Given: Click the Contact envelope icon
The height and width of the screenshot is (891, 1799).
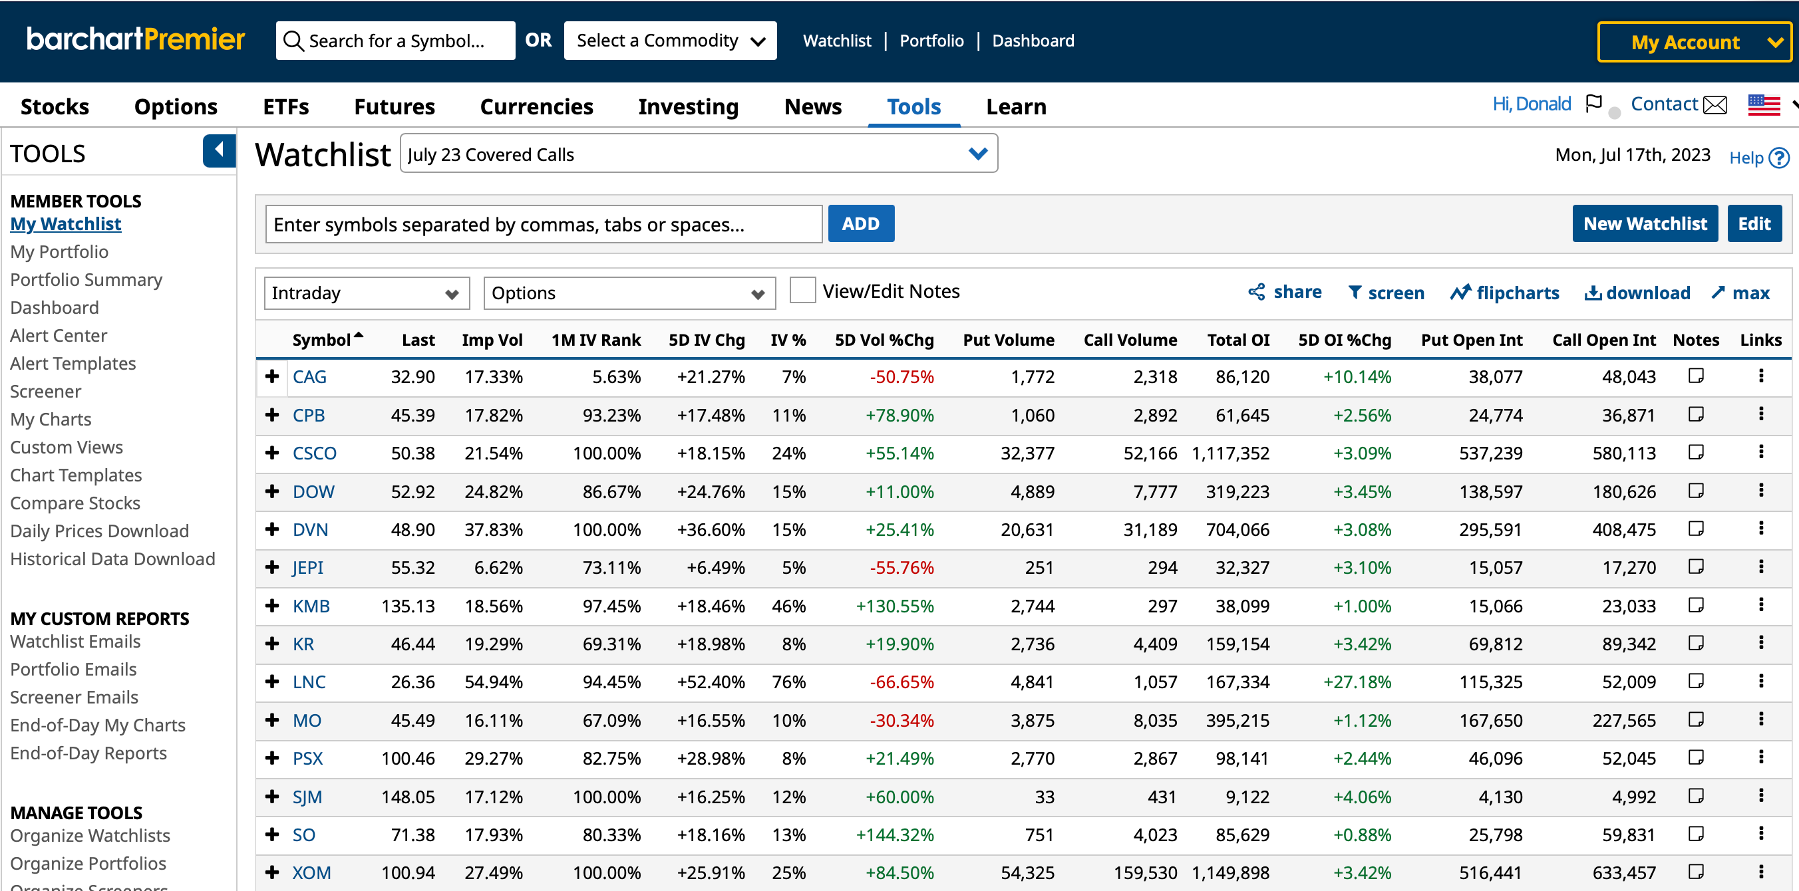Looking at the screenshot, I should click(1715, 104).
